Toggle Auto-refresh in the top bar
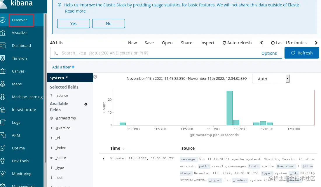This screenshot has width=321, height=187. pos(237,43)
